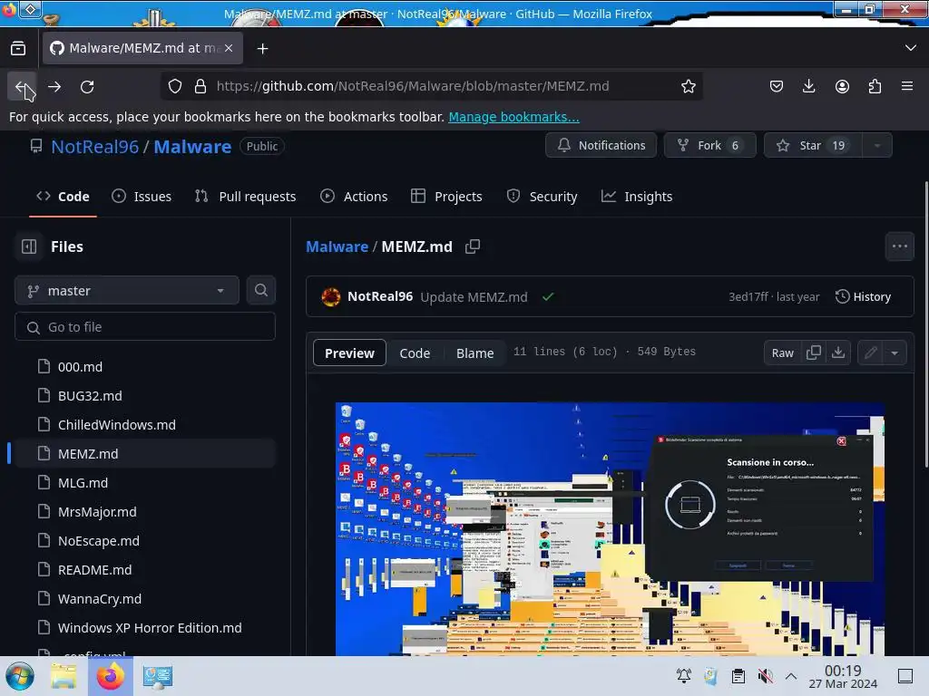Open NotReal96 commit author link
929x696 pixels.
click(380, 296)
